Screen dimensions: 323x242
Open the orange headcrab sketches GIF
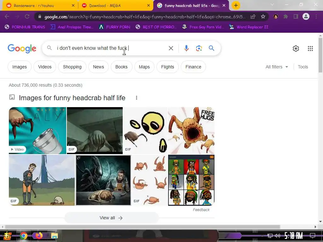pyautogui.click(x=150, y=180)
